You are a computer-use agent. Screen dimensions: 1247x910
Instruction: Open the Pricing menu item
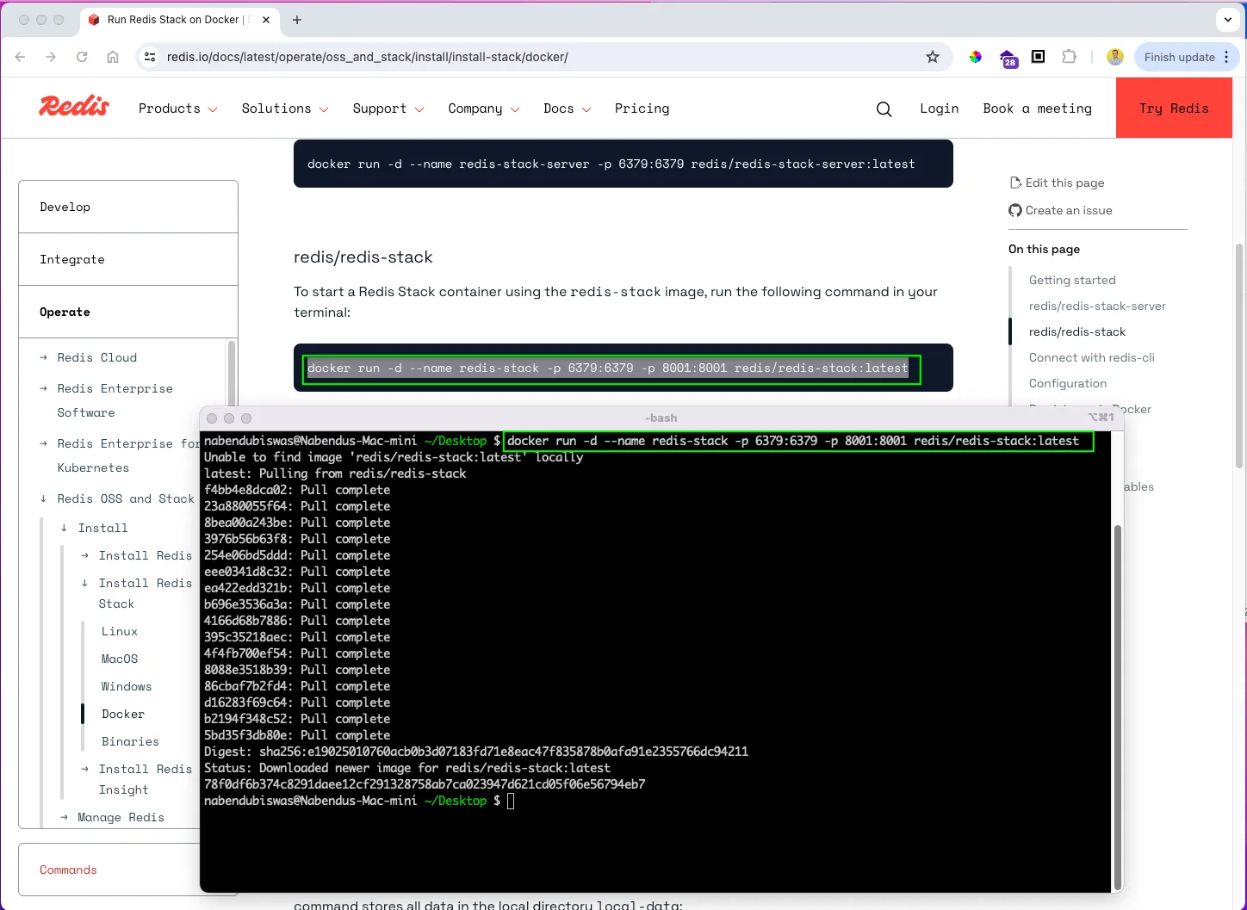[642, 108]
